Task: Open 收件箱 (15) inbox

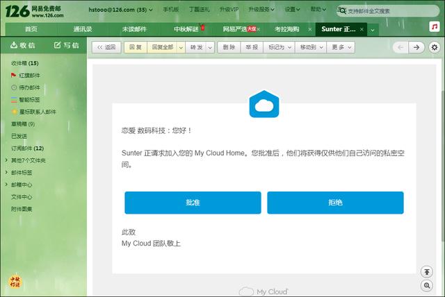Action: (x=25, y=63)
